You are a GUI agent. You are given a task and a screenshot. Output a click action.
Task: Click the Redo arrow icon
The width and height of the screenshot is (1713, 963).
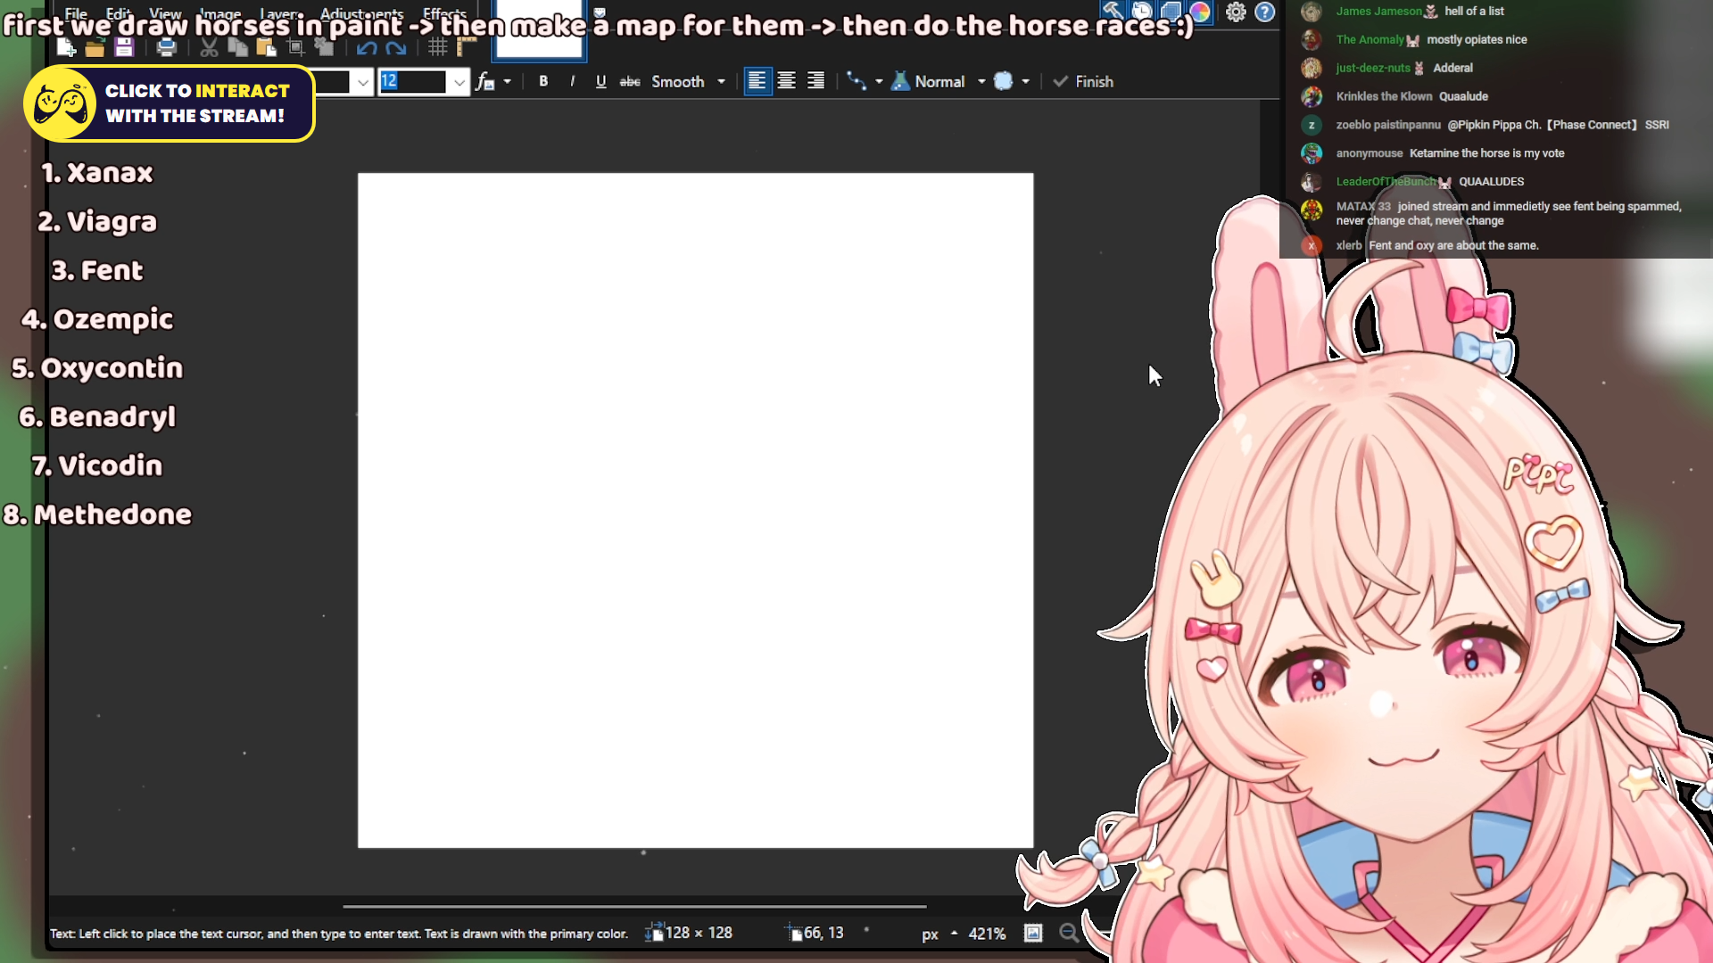[x=396, y=48]
